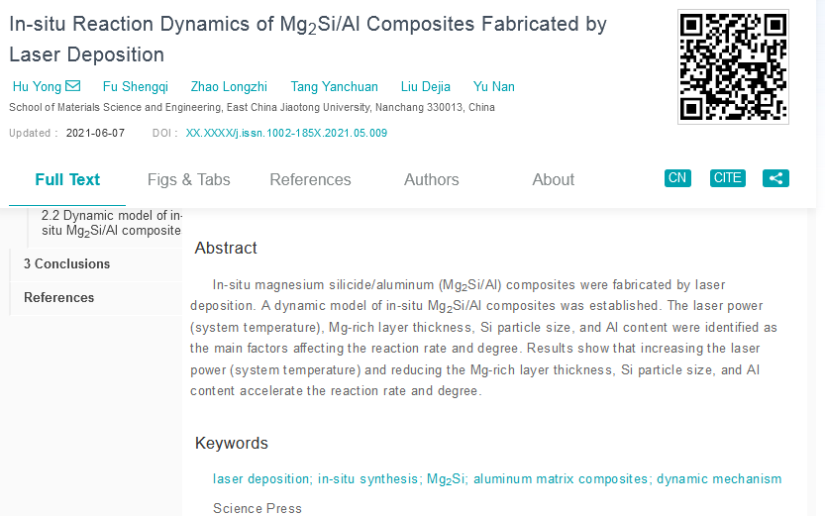Screen dimensions: 825x516
Task: Open the DOI link for the article
Action: [286, 133]
